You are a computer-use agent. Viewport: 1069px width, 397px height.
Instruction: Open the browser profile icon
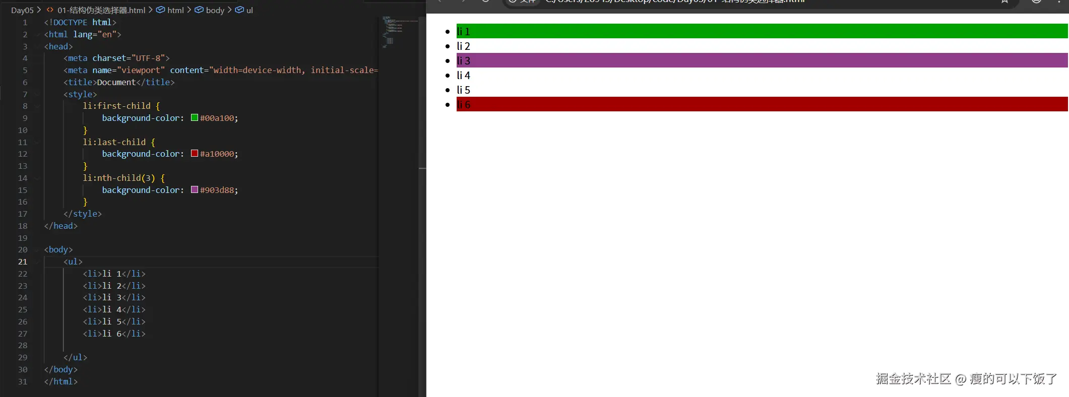1036,2
